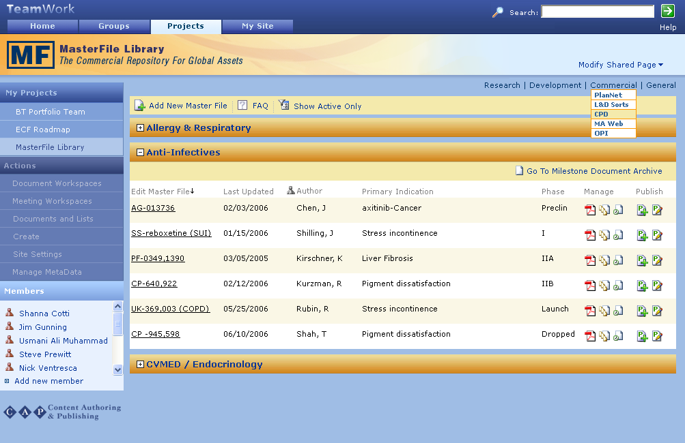The image size is (685, 443).
Task: Open the PDF icon for SS-reboxetine (SUI)
Action: coord(590,235)
